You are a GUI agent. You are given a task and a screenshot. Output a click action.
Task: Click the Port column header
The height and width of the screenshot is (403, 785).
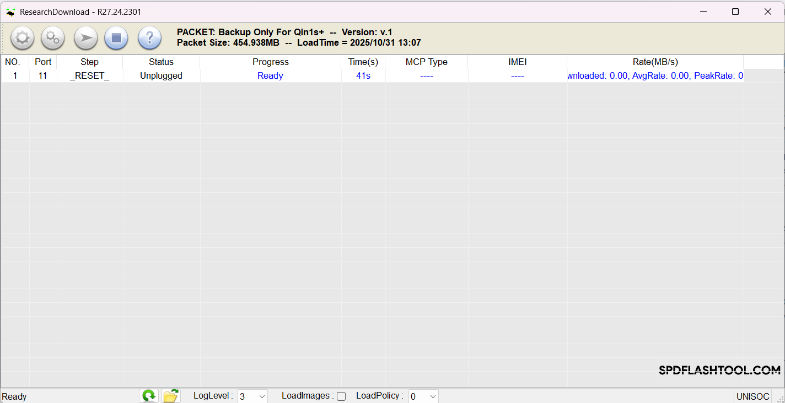point(43,62)
